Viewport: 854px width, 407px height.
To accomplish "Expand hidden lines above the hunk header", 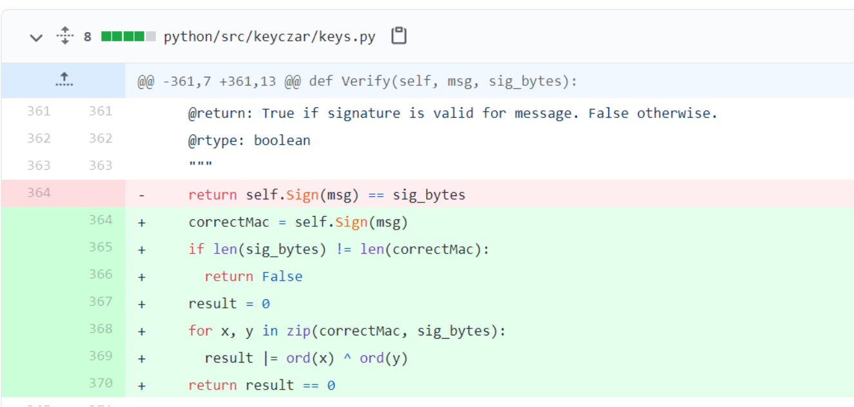I will coord(63,81).
